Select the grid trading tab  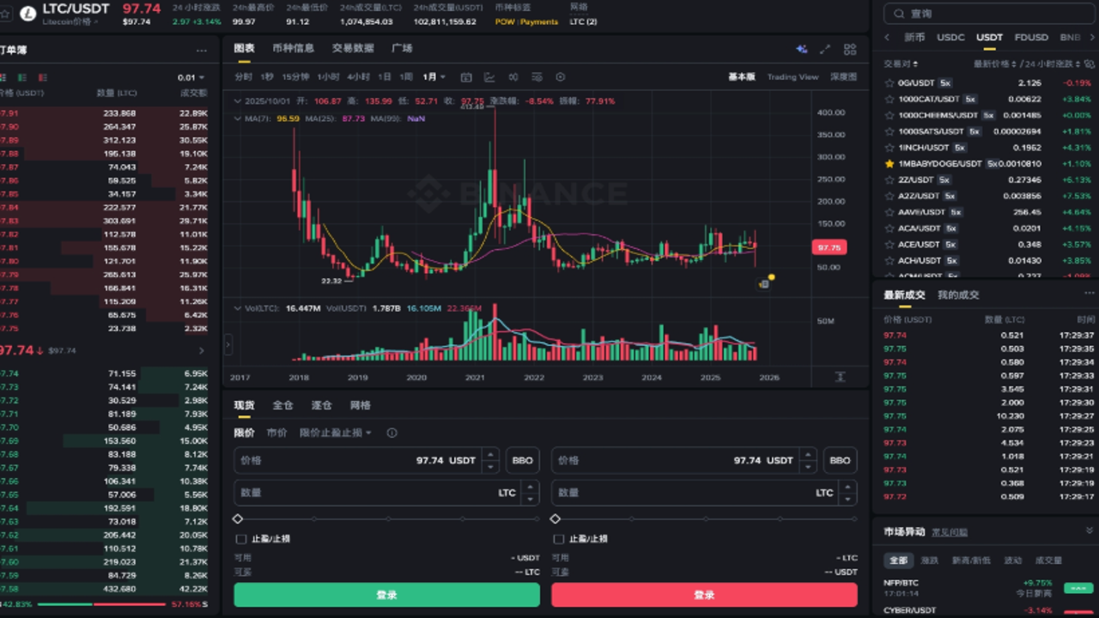tap(360, 405)
